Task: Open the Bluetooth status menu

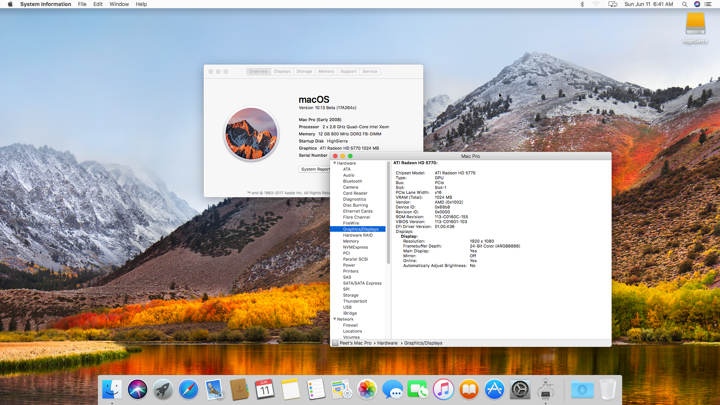Action: pyautogui.click(x=582, y=4)
